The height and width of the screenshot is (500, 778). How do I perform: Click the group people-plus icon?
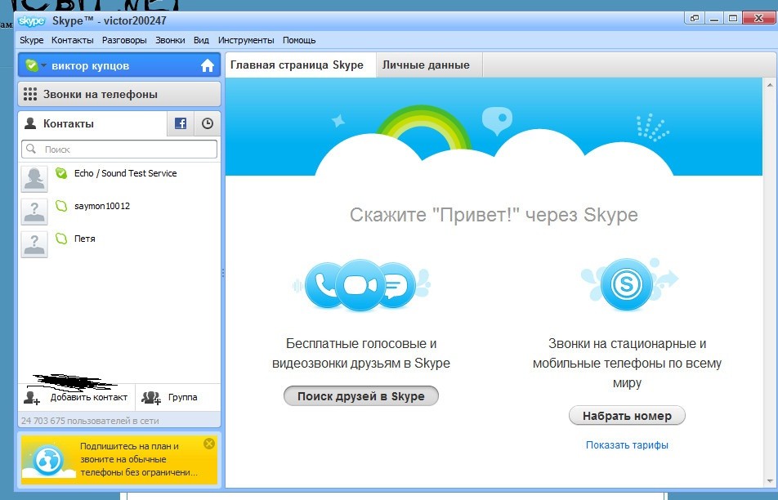pyautogui.click(x=151, y=397)
